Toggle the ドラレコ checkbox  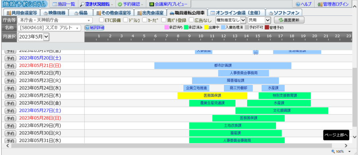(x=125, y=20)
